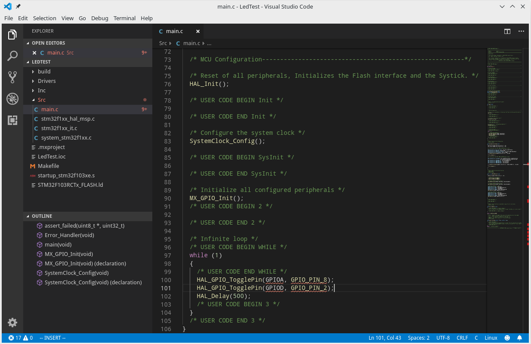Open the Manage gear settings icon
This screenshot has height=344, width=531.
[12, 322]
